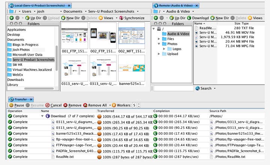Click the Search button
This screenshot has width=270, height=165.
203,88
